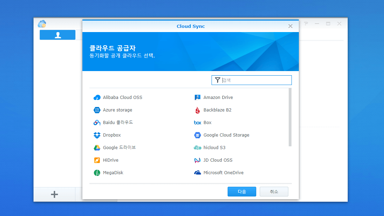Image resolution: width=384 pixels, height=216 pixels.
Task: Select the hicloud S3 label
Action: pyautogui.click(x=215, y=148)
